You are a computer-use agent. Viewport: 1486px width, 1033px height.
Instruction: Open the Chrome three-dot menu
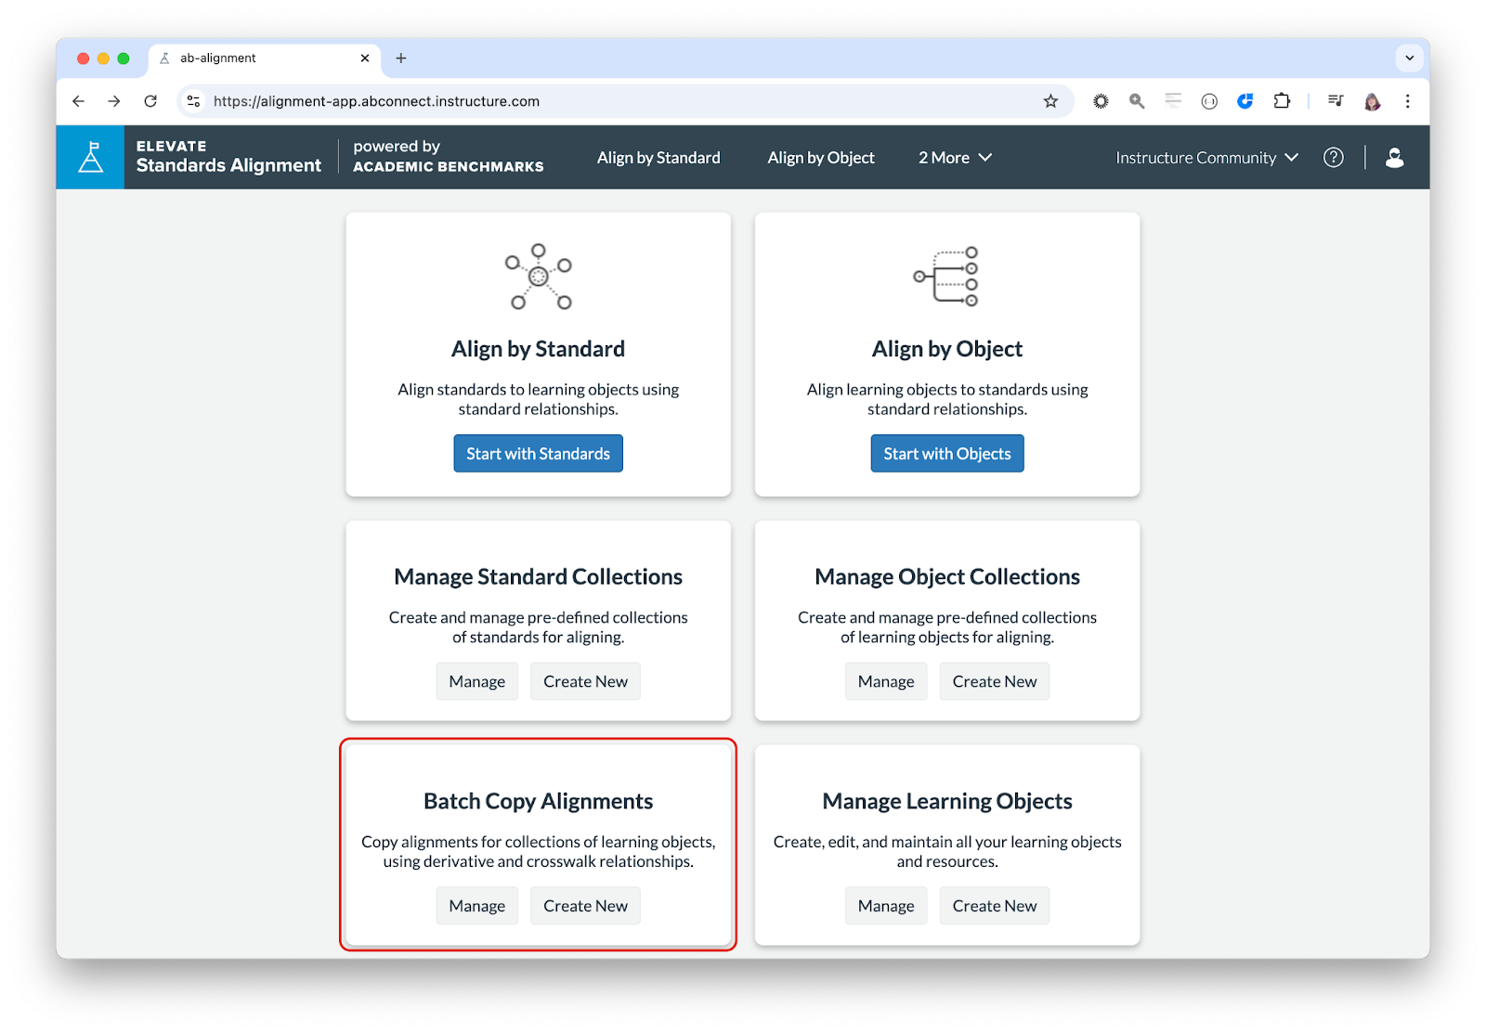pyautogui.click(x=1408, y=101)
